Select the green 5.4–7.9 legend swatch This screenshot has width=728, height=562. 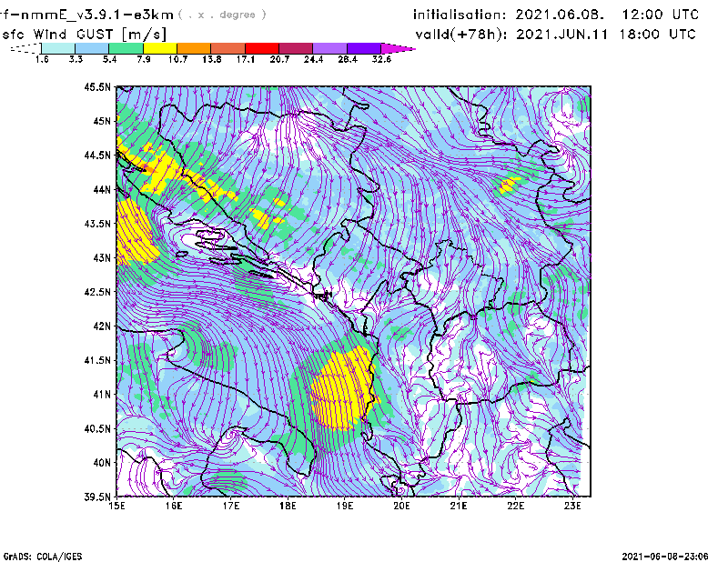[x=126, y=48]
